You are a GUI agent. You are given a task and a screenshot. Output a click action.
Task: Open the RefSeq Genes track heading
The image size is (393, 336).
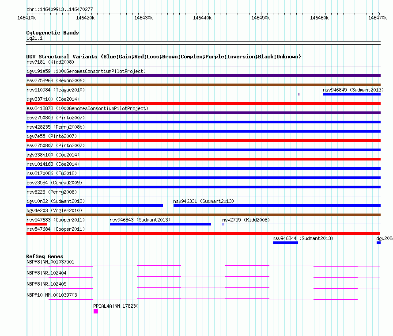click(x=45, y=256)
